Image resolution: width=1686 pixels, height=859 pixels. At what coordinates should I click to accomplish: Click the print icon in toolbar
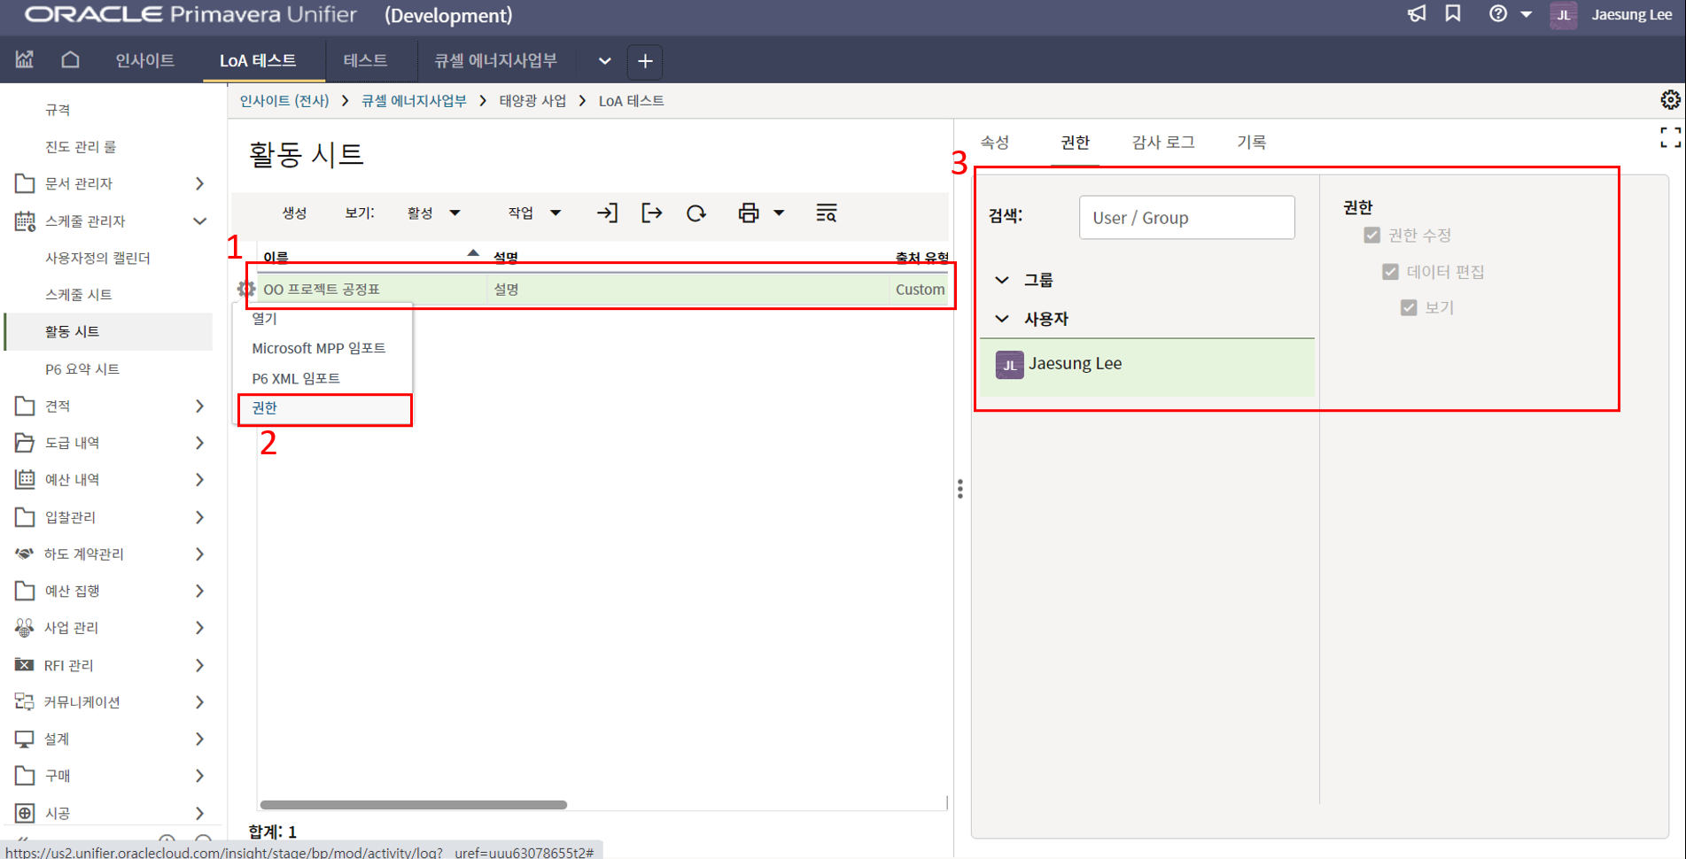(x=749, y=213)
